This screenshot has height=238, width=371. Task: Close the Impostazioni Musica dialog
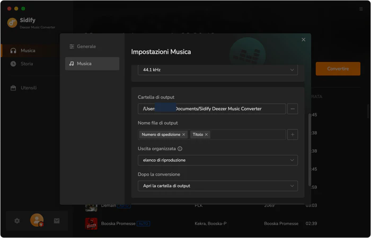(303, 40)
